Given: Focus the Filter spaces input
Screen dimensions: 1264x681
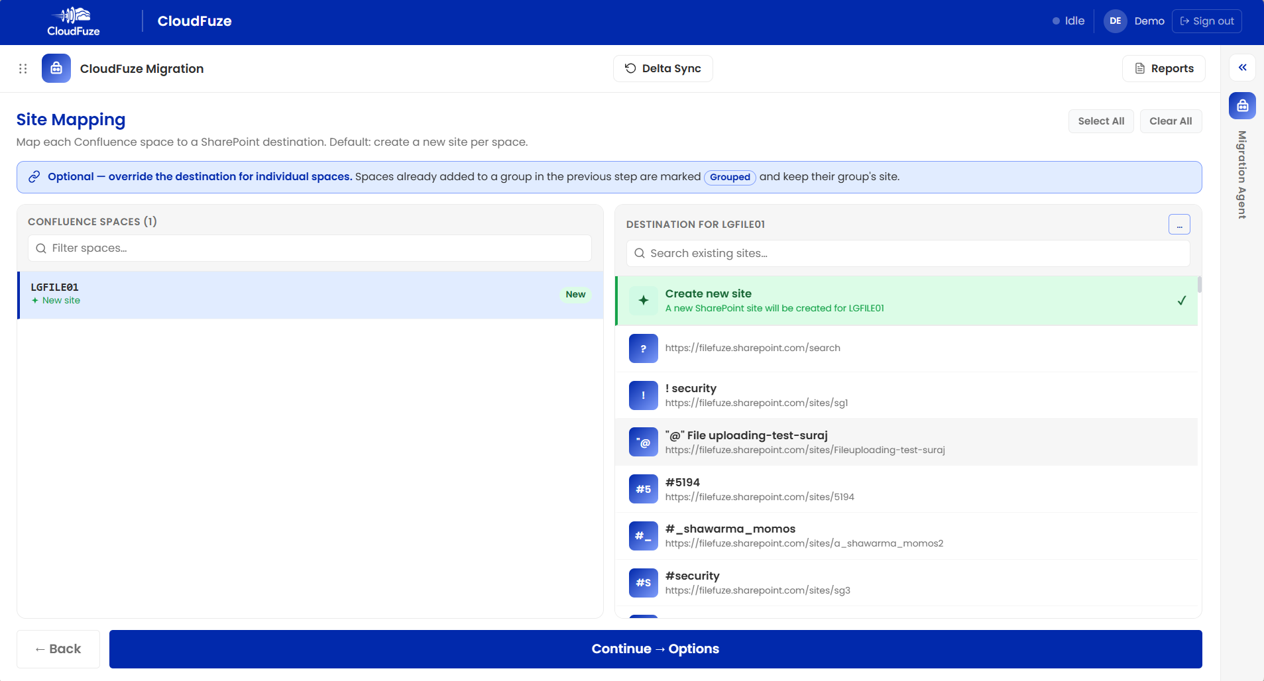Looking at the screenshot, I should [310, 248].
